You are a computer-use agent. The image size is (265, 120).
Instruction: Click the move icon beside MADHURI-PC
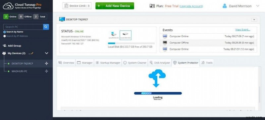pyautogui.click(x=46, y=71)
